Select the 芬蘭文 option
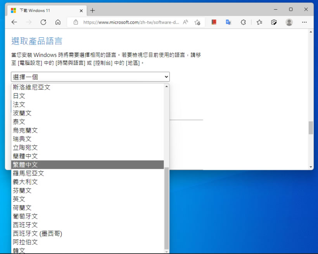 [87, 190]
